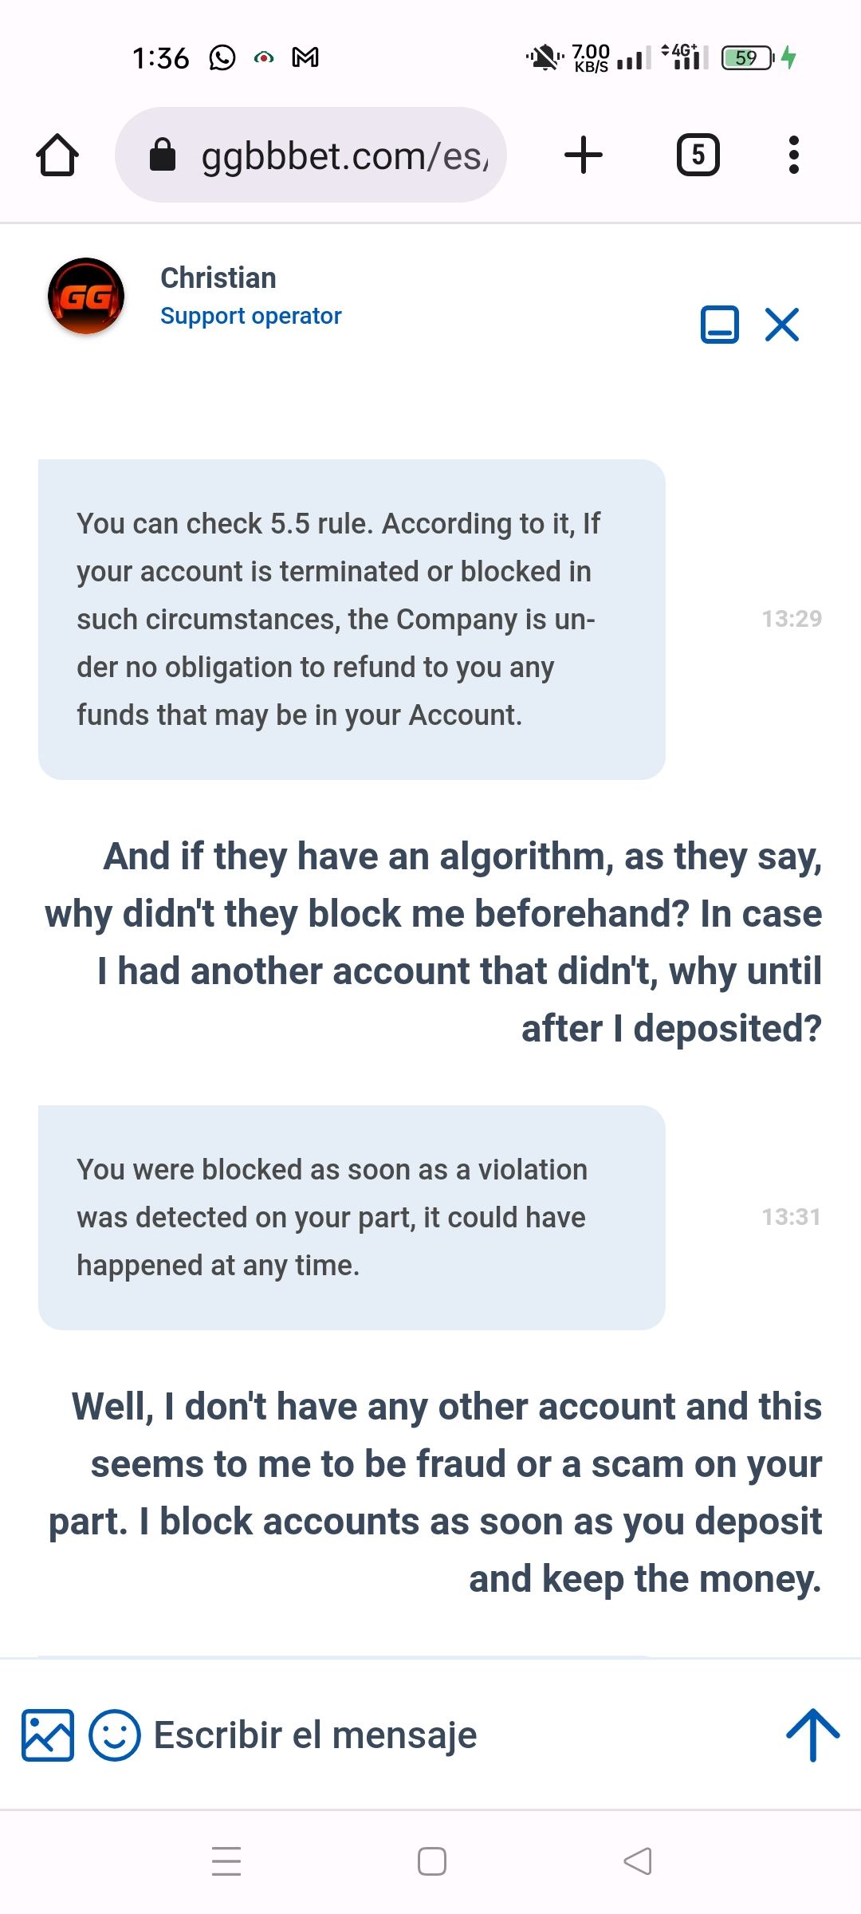Tap the 'Support operator' label
Screen dimensions: 861x1914
(x=250, y=316)
